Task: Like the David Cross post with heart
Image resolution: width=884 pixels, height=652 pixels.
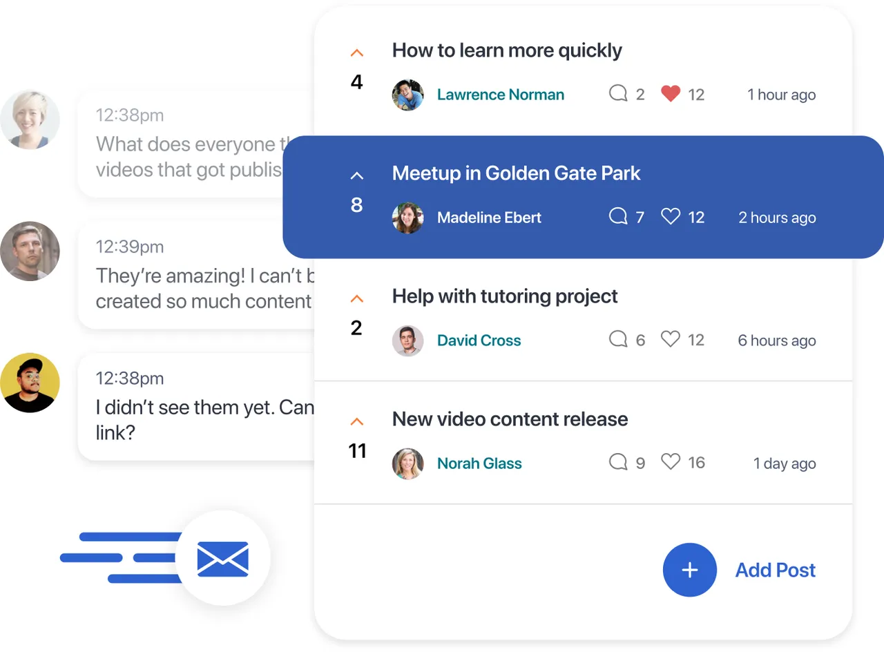Action: pos(671,339)
